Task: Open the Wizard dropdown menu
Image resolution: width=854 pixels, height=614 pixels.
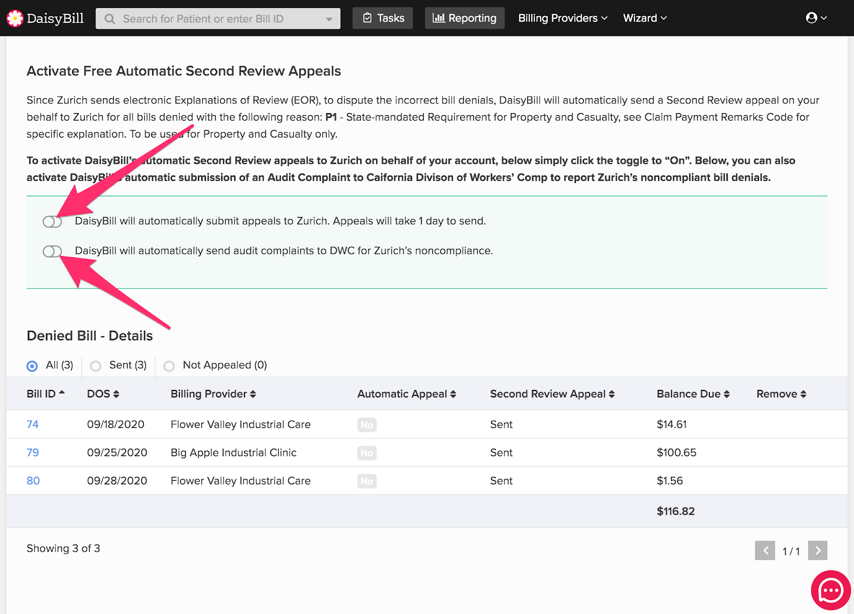Action: point(645,18)
